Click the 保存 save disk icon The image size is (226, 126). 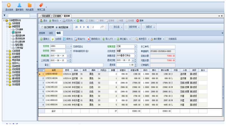64,39
